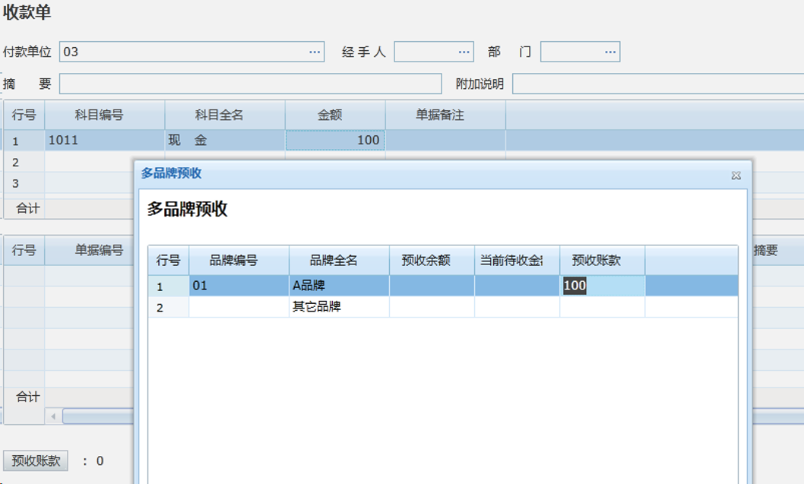Click into the 摘要 input field
804x484 pixels.
pyautogui.click(x=250, y=84)
